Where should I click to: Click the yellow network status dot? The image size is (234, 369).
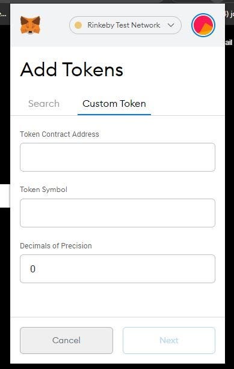click(x=78, y=25)
